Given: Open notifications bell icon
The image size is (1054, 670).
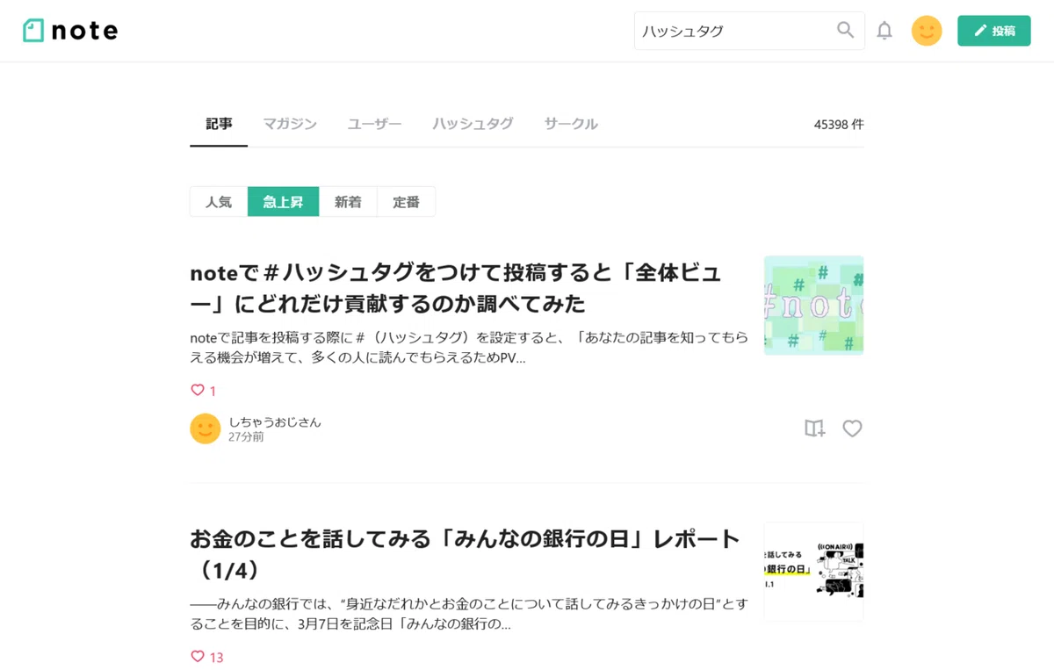Looking at the screenshot, I should 884,31.
